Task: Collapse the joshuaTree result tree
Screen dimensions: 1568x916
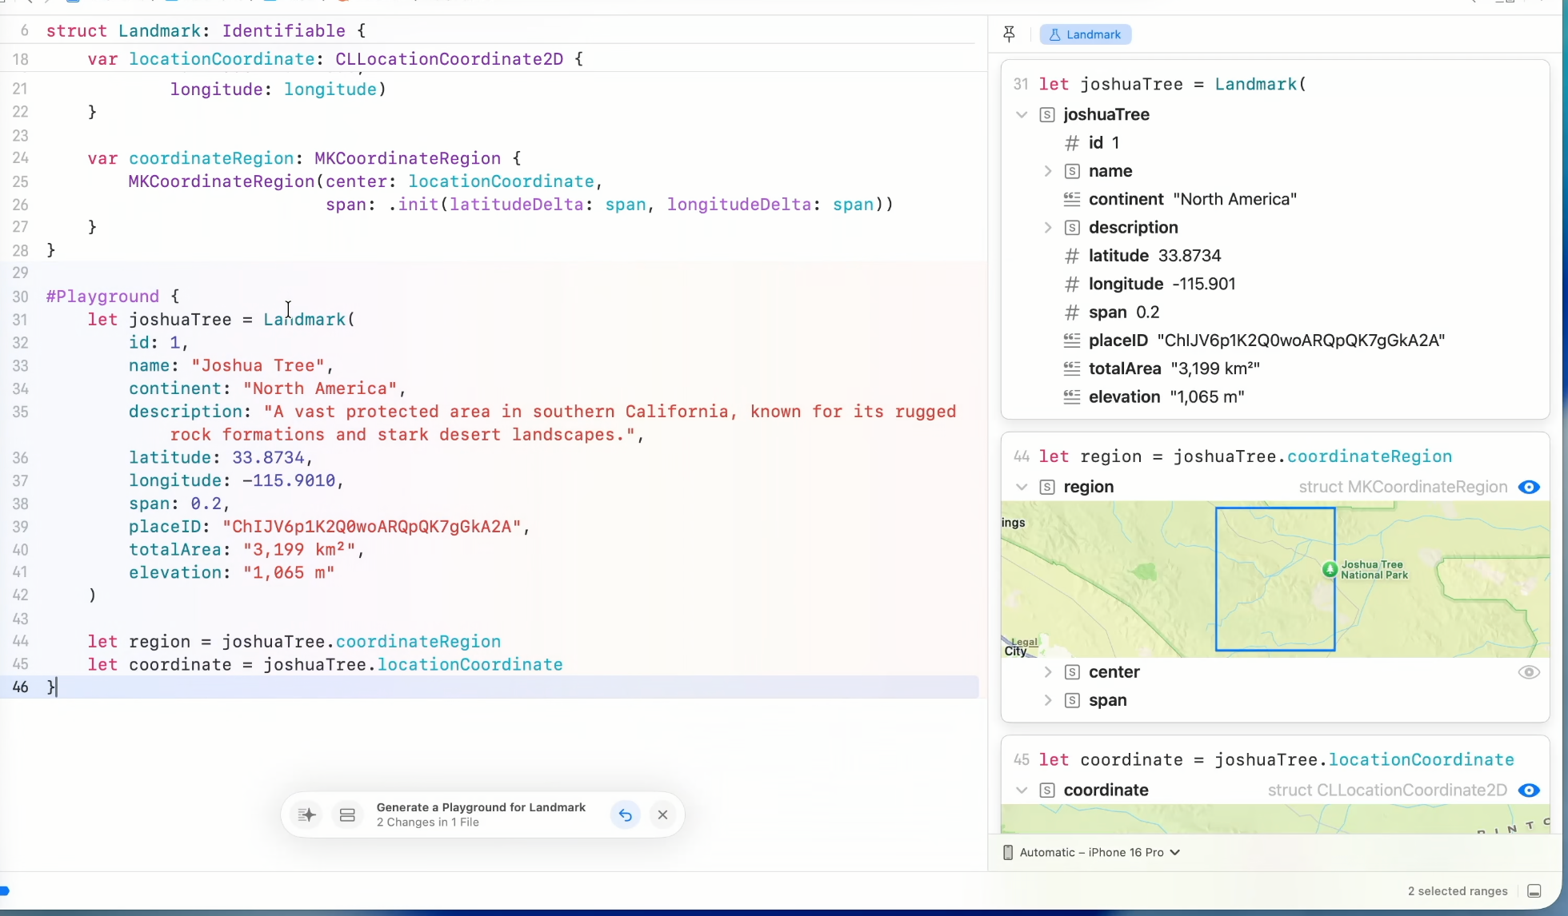Action: click(x=1022, y=115)
